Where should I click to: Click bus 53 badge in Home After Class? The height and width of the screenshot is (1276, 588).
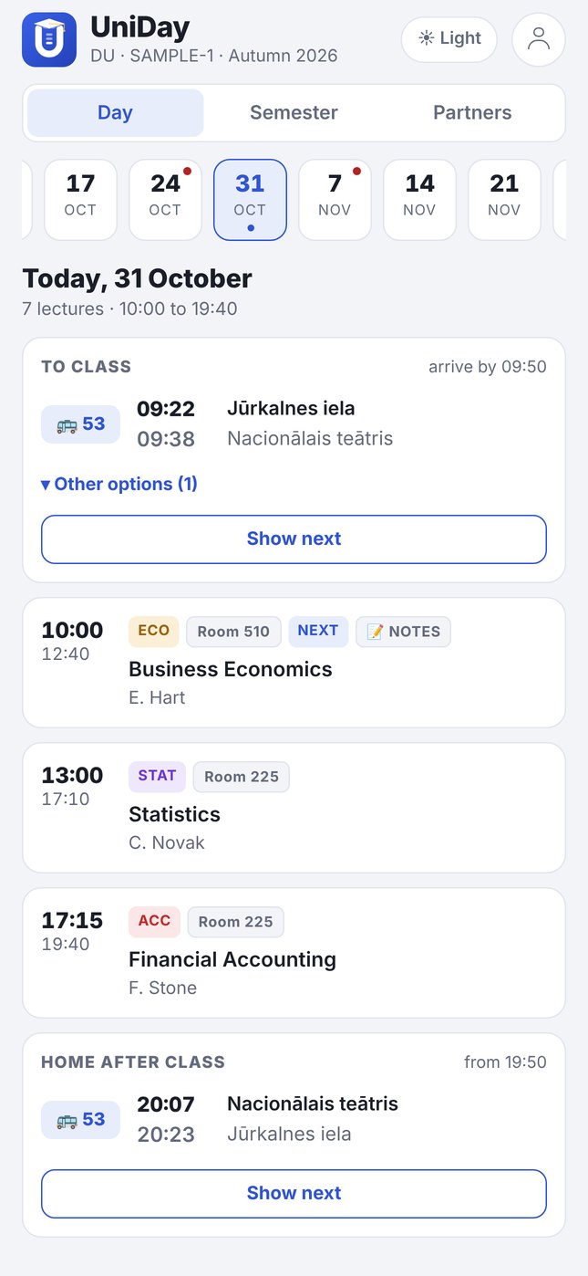point(81,1120)
